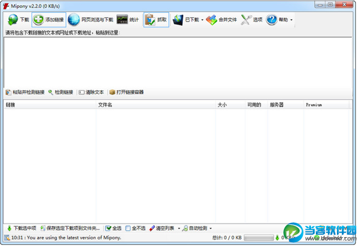Screen dimensions: 357x246
Task: Open the 统计 statistics monitor icon
Action: pos(122,19)
